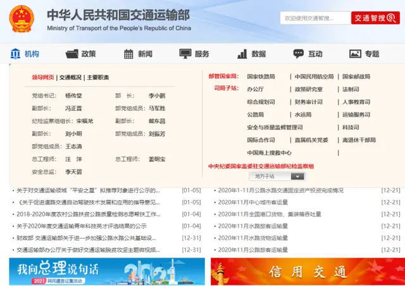Open the 国家铁路局 link

(x=261, y=77)
